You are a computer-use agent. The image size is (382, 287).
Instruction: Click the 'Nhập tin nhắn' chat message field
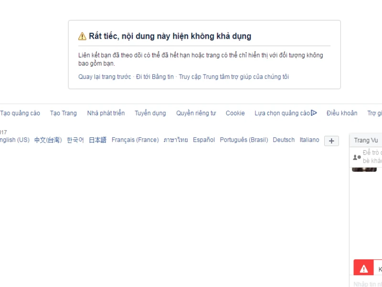click(x=367, y=284)
